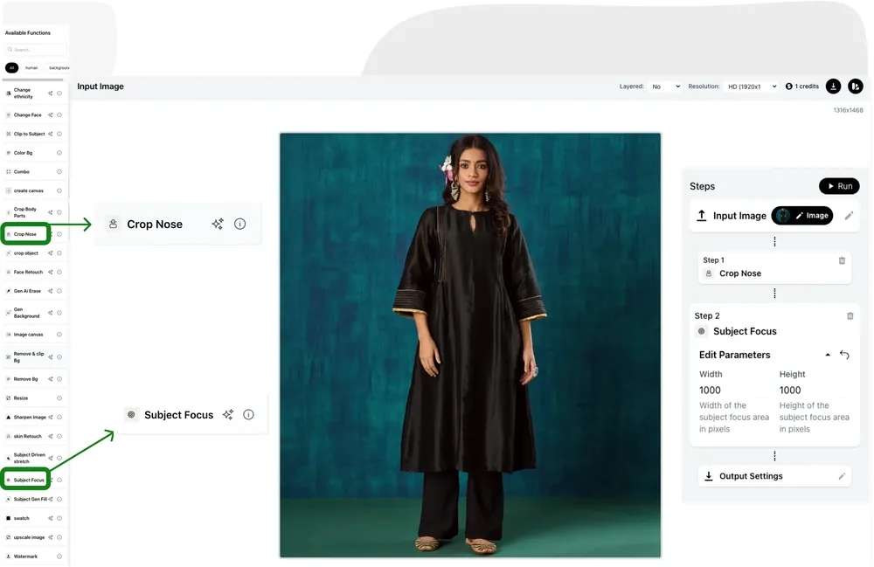This screenshot has width=874, height=567.
Task: Click the 1 credits indicator
Action: click(802, 86)
